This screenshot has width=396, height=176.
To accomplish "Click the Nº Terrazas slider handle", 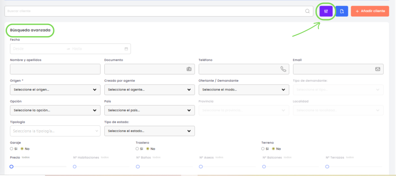I will [327, 167].
